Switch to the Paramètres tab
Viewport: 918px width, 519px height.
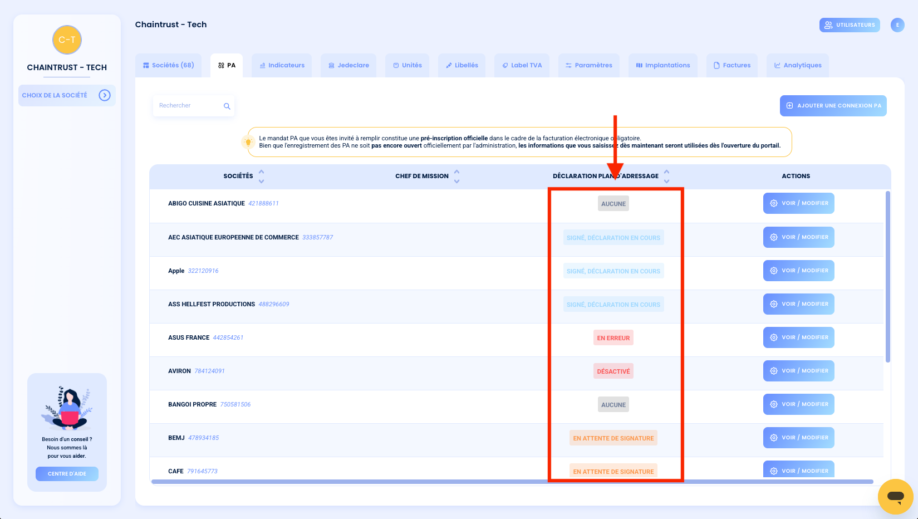click(x=589, y=65)
